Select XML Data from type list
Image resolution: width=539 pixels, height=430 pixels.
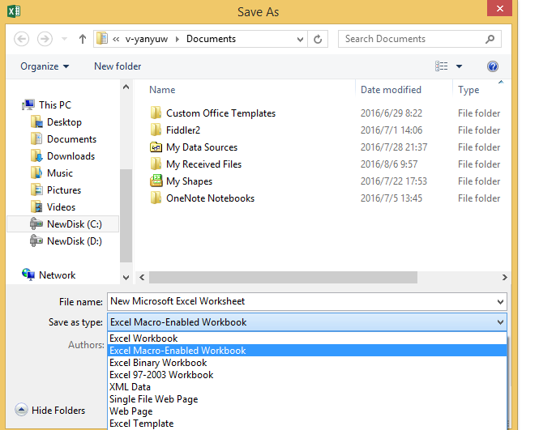130,387
